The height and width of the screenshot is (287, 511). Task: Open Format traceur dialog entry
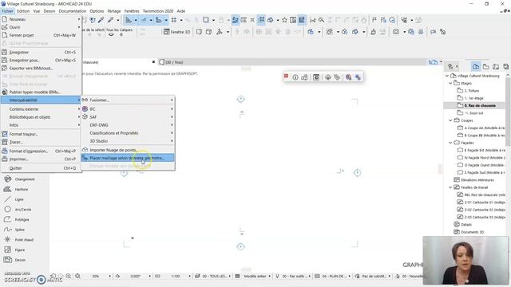41,134
